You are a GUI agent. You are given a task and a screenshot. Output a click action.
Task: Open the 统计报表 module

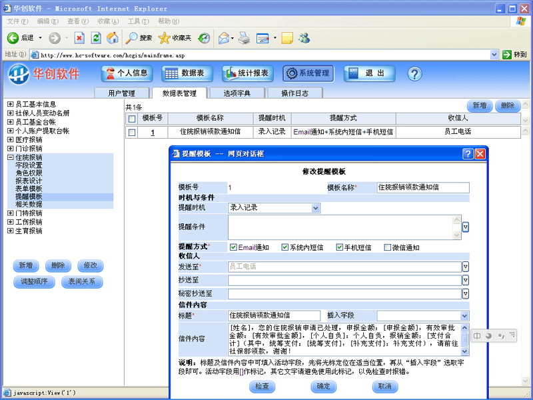[x=248, y=73]
